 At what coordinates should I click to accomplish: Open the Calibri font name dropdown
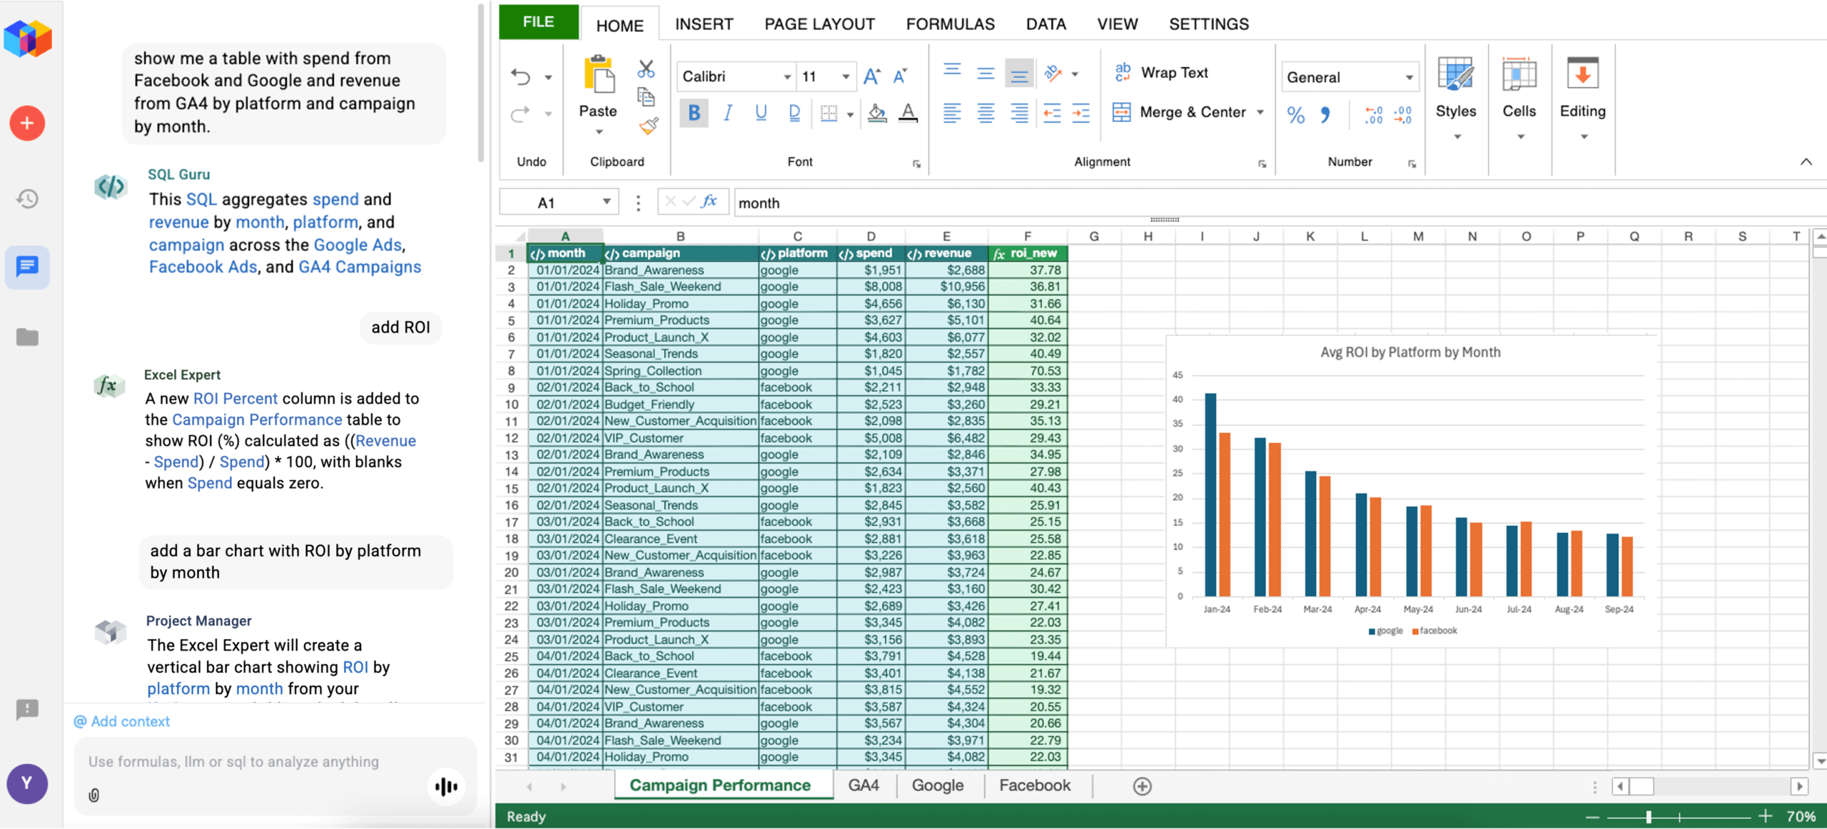coord(786,77)
